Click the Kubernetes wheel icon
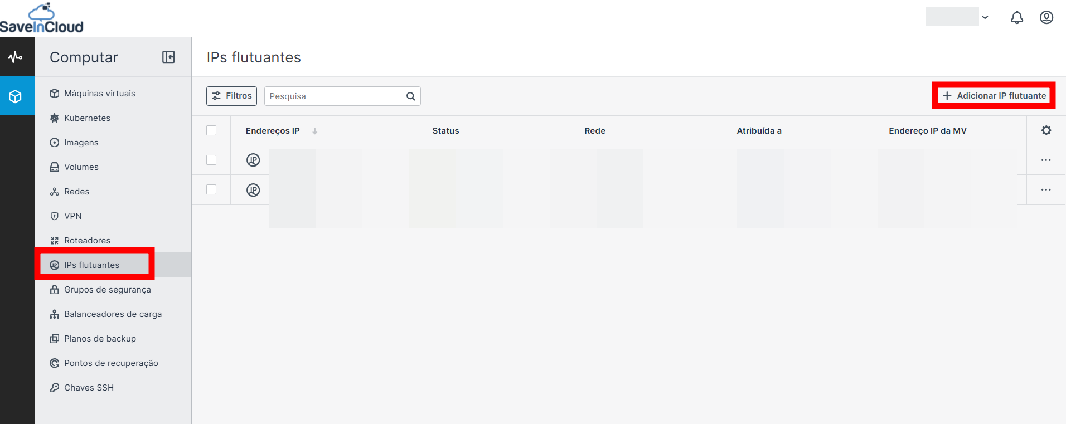The width and height of the screenshot is (1066, 424). tap(55, 118)
